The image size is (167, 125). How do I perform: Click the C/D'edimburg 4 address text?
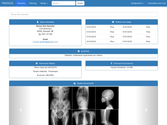[x=45, y=29]
